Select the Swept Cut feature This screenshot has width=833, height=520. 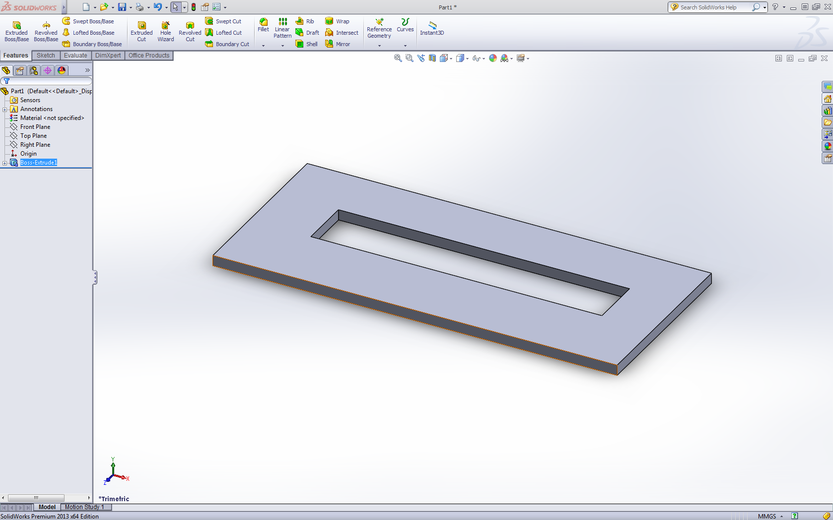coord(223,21)
